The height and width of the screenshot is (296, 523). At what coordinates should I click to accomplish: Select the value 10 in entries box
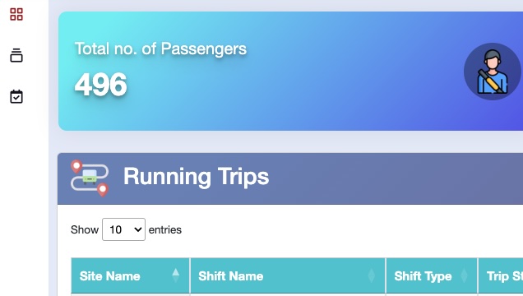click(116, 229)
